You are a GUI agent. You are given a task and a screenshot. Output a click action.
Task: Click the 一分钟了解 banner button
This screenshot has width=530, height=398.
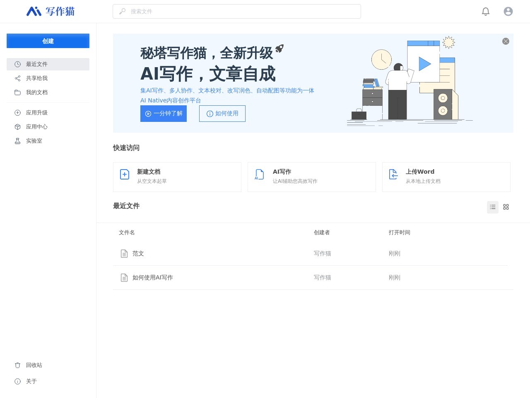coord(163,113)
